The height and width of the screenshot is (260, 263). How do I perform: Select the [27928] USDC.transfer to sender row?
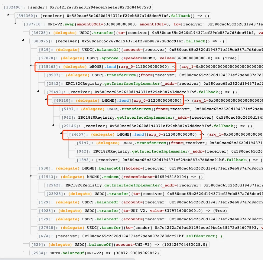point(150,228)
